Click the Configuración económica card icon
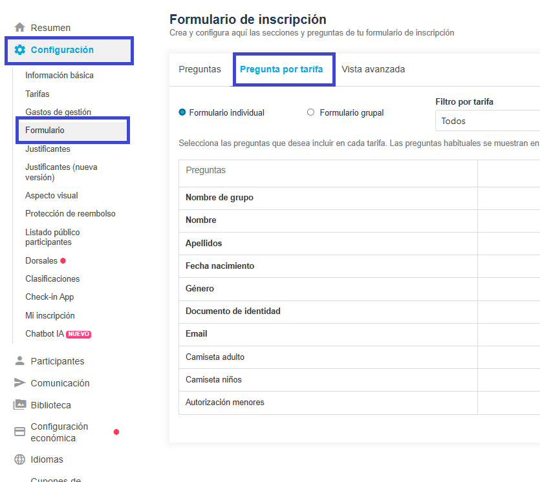 click(x=19, y=432)
